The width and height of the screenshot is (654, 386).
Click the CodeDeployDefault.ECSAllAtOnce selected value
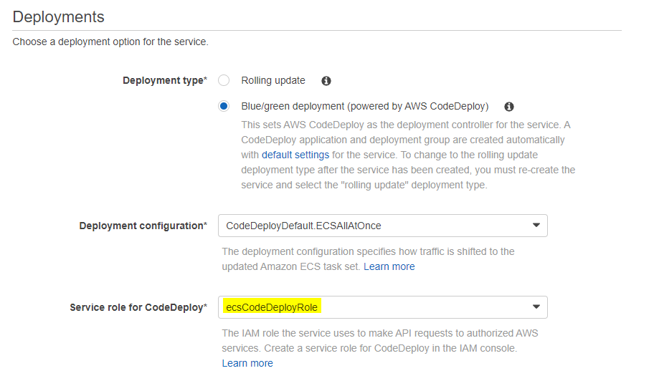point(303,226)
